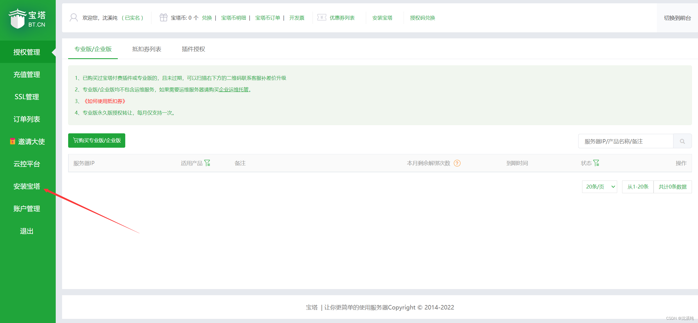This screenshot has height=323, width=698.
Task: Focus the 服务器IP/产品名称/备注 search field
Action: coord(625,141)
